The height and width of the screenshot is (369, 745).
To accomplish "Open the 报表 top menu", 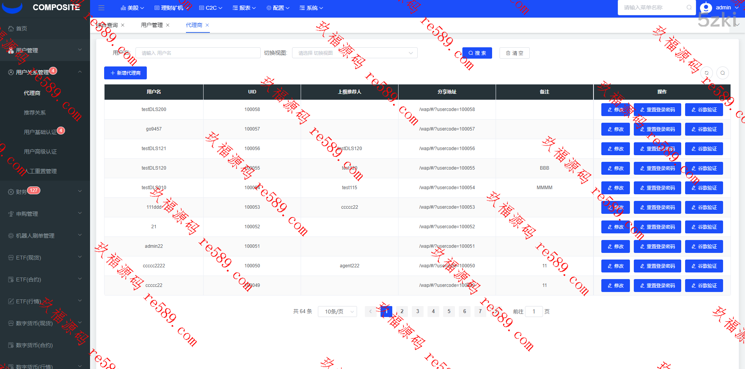I will pos(244,8).
